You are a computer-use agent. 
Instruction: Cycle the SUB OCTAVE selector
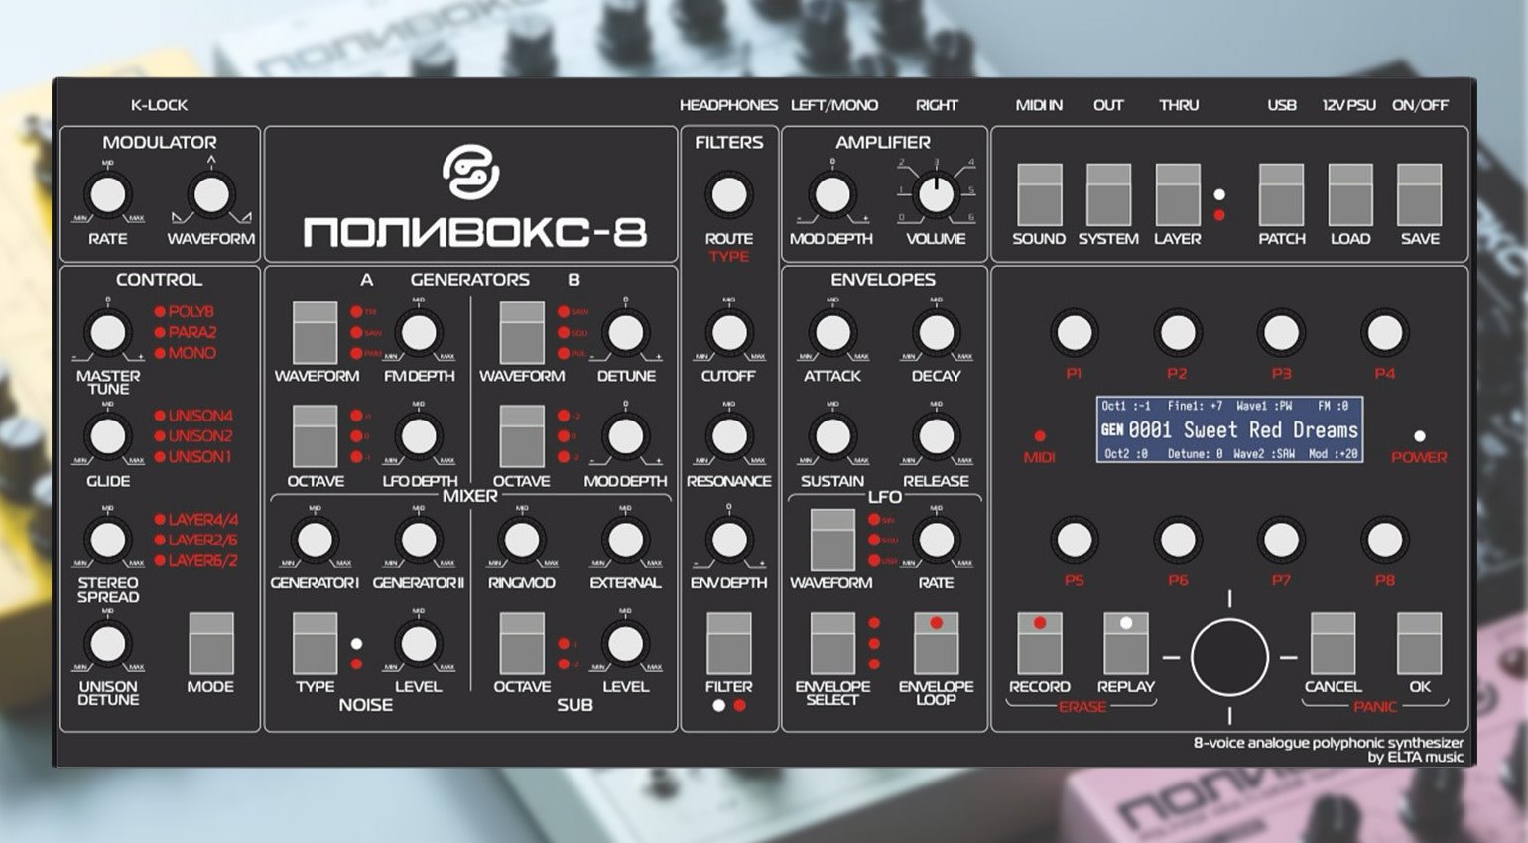[521, 643]
